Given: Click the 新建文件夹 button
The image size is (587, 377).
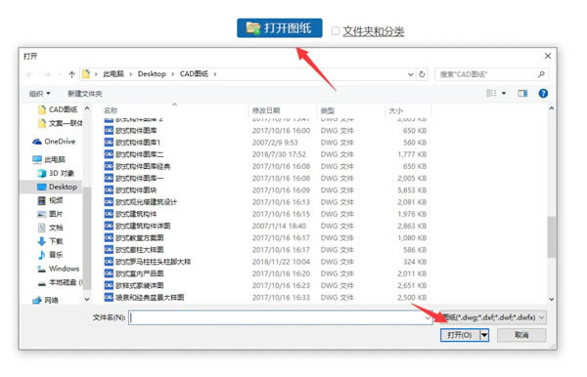Looking at the screenshot, I should tap(85, 94).
